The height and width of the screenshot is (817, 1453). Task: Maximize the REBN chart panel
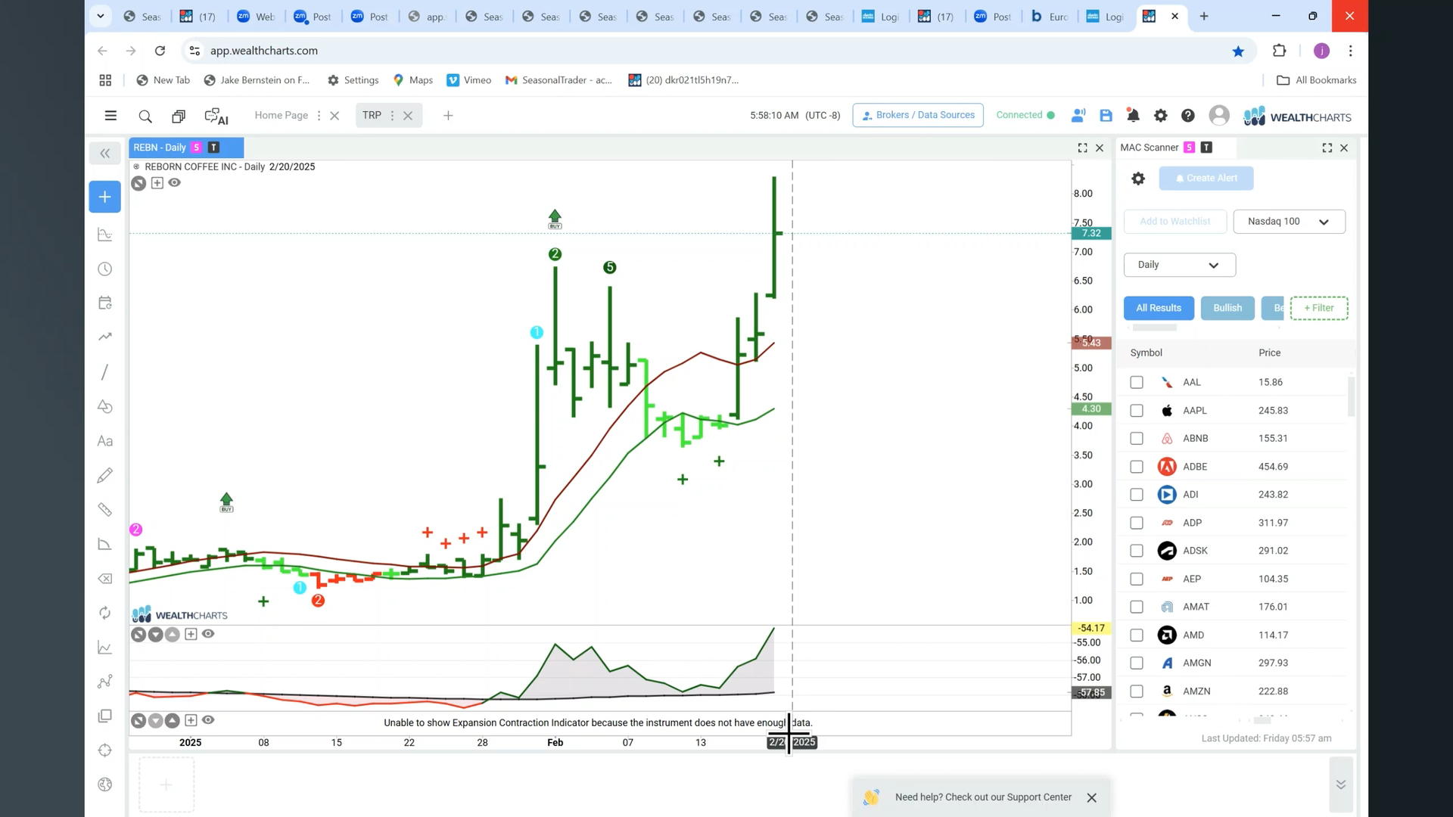(x=1082, y=148)
